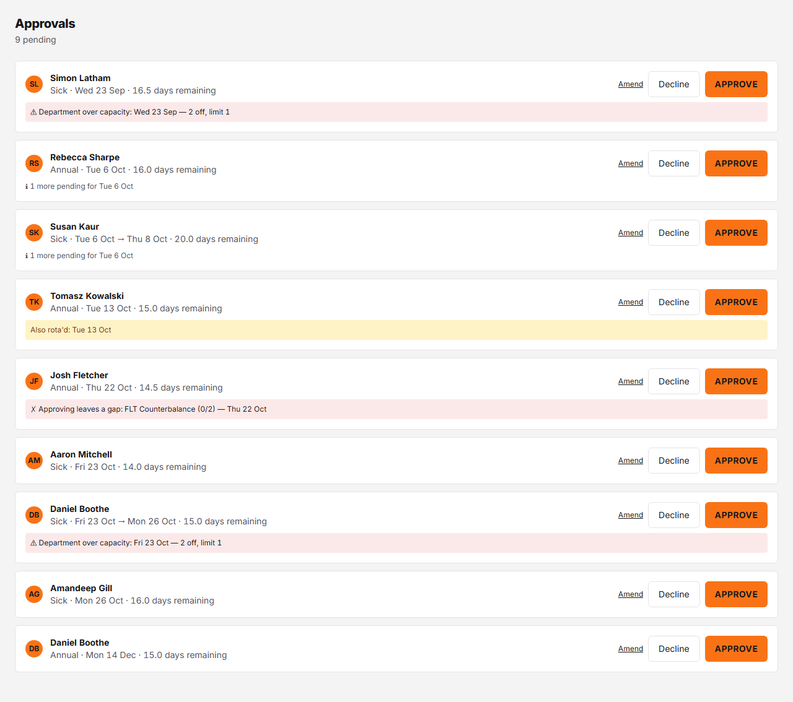This screenshot has height=702, width=793.
Task: Decline Tomasz Kowalski's request
Action: pyautogui.click(x=674, y=302)
